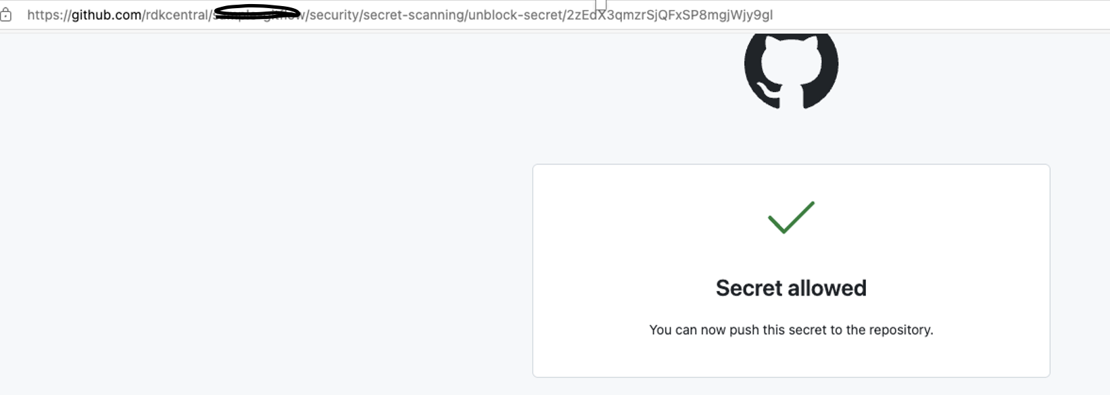Click the GitHub Octocat logo
Viewport: 1110px width, 395px height.
[x=791, y=70]
